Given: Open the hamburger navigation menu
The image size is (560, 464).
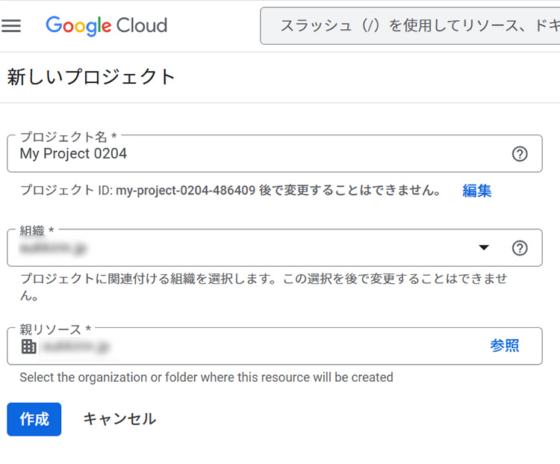Looking at the screenshot, I should tap(12, 26).
